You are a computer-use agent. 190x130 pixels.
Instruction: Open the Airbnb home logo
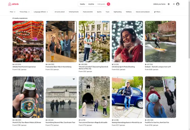13,4
